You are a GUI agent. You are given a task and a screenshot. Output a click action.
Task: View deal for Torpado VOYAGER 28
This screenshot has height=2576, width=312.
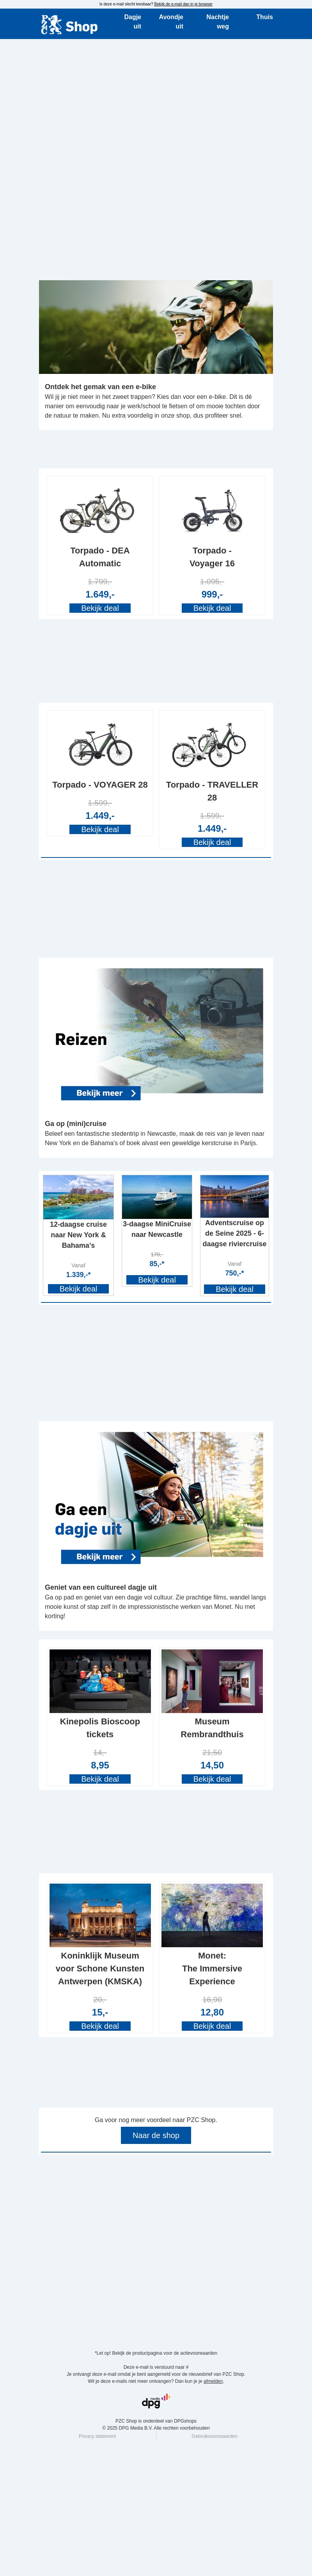(100, 829)
